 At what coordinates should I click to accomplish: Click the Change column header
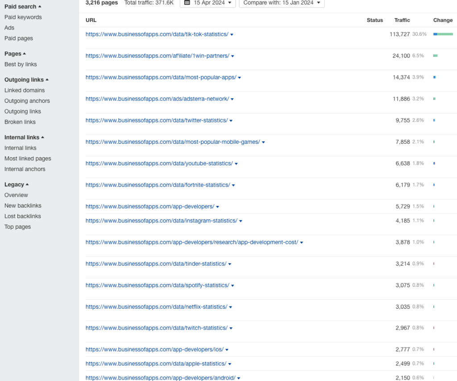(x=442, y=20)
